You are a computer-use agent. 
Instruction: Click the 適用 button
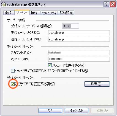(102, 110)
